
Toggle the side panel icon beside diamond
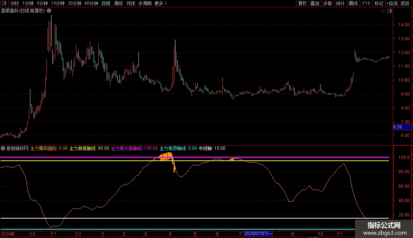click(389, 11)
